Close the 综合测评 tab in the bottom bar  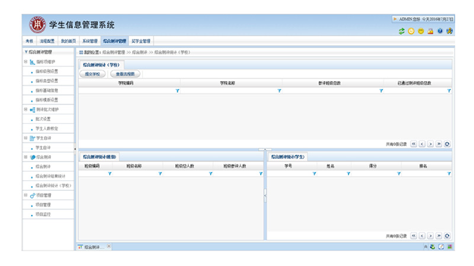[108, 246]
